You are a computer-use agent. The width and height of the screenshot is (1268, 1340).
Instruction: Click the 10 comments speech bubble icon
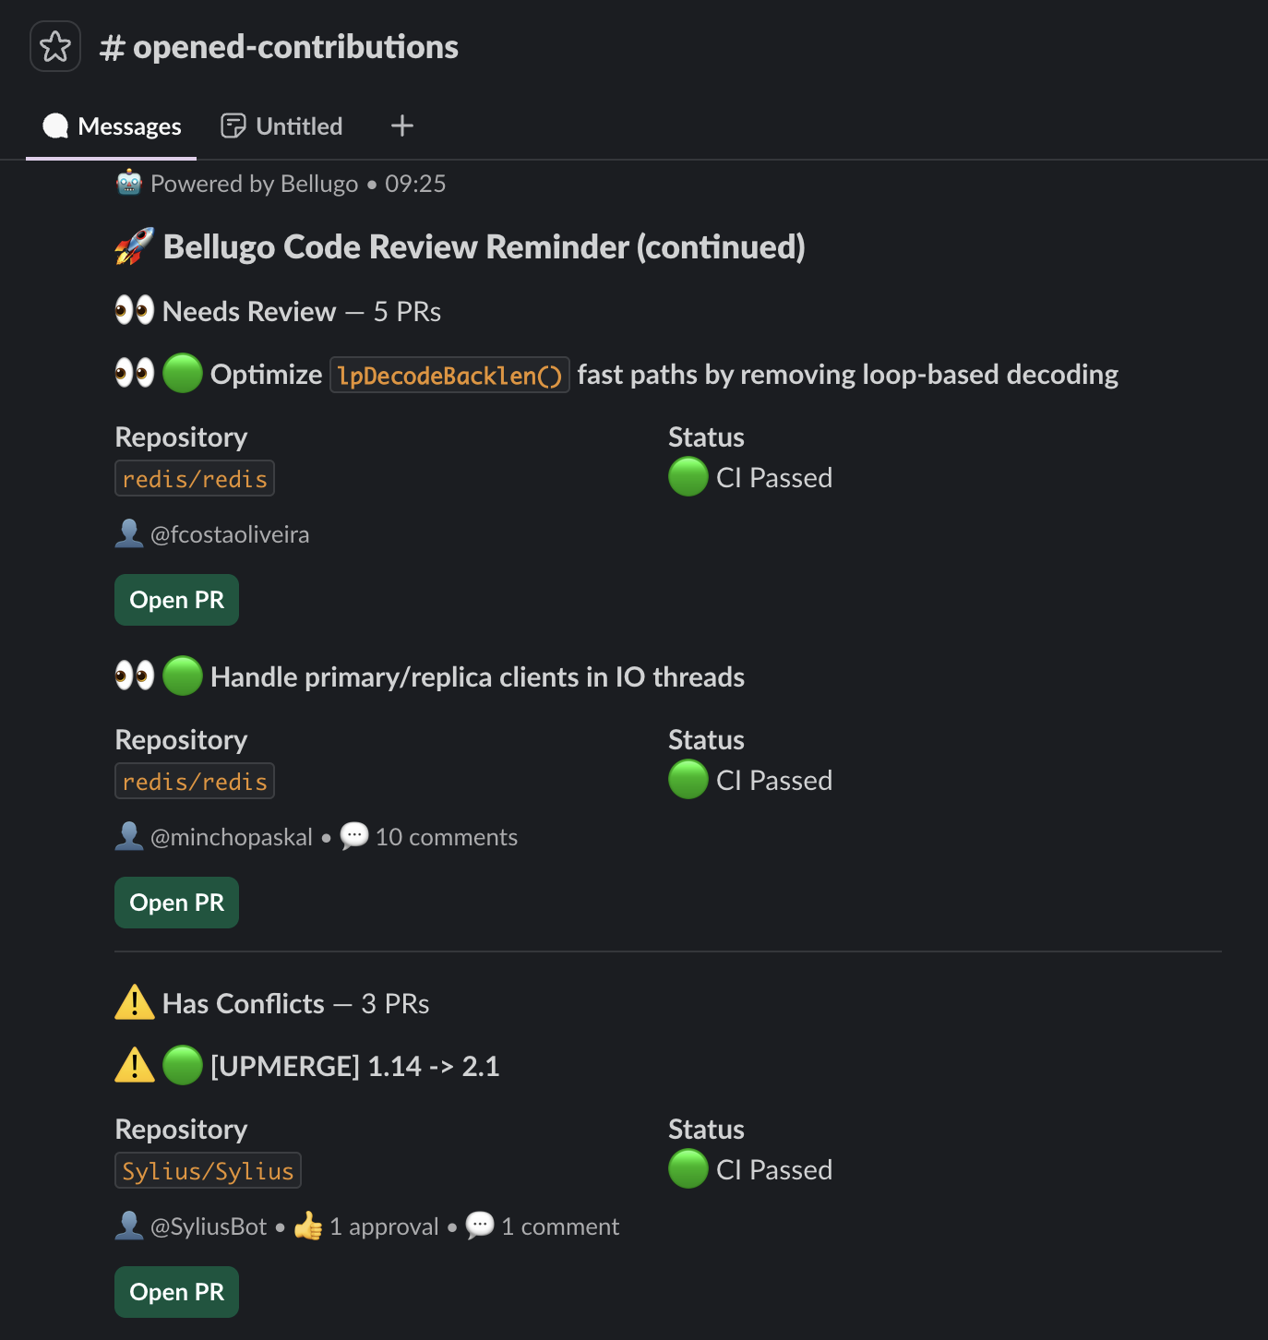tap(354, 836)
